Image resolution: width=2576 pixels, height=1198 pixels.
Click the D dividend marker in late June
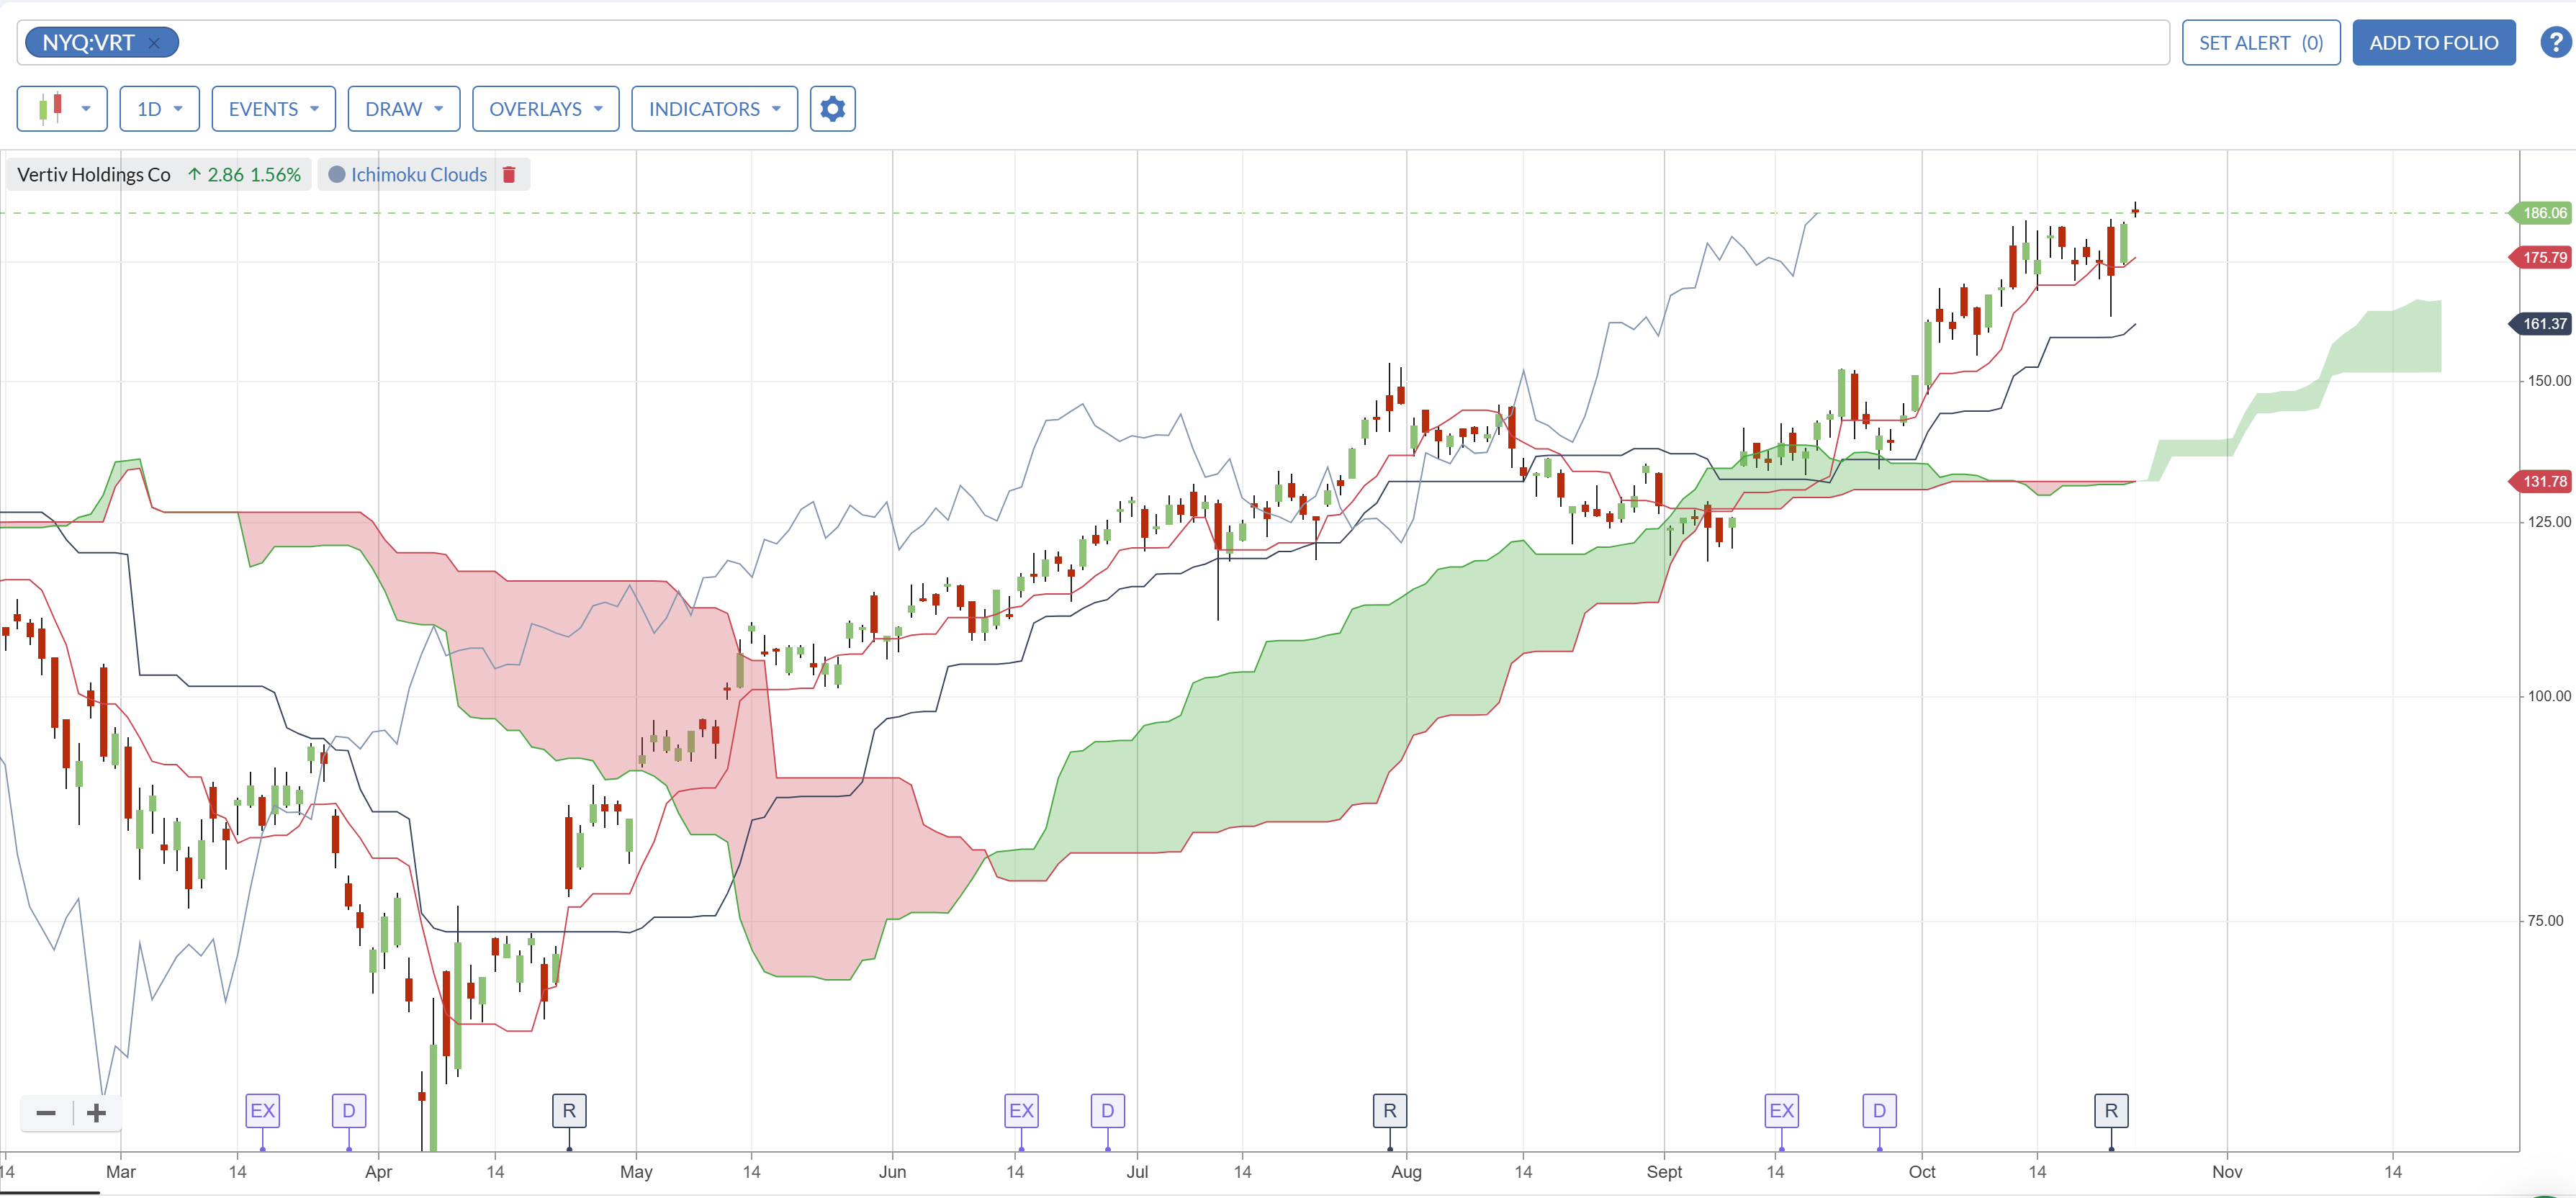1107,1110
